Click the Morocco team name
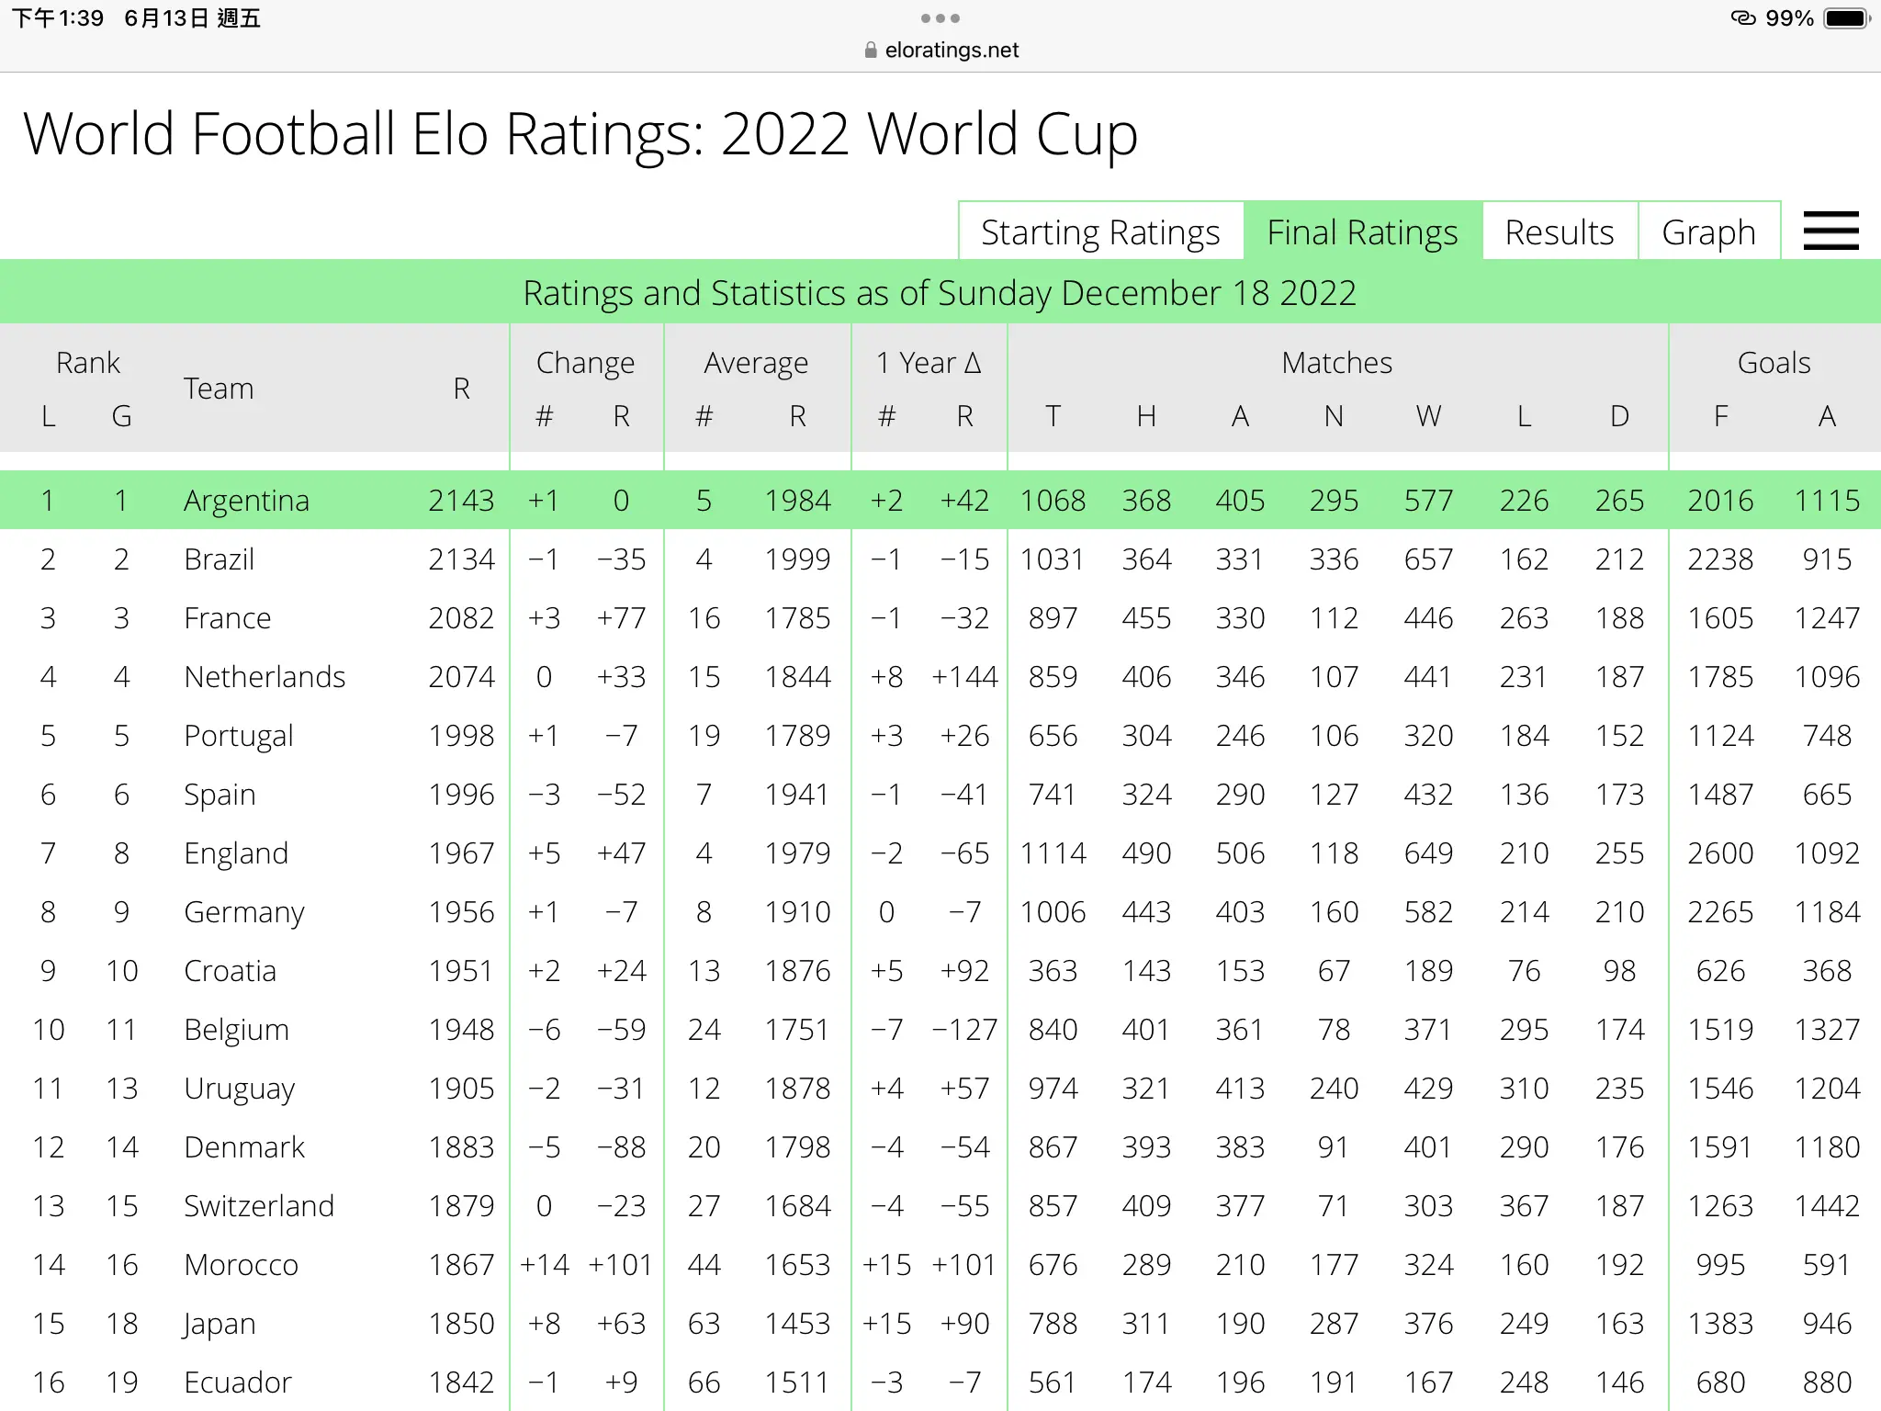Viewport: 1881px width, 1411px height. (x=241, y=1265)
